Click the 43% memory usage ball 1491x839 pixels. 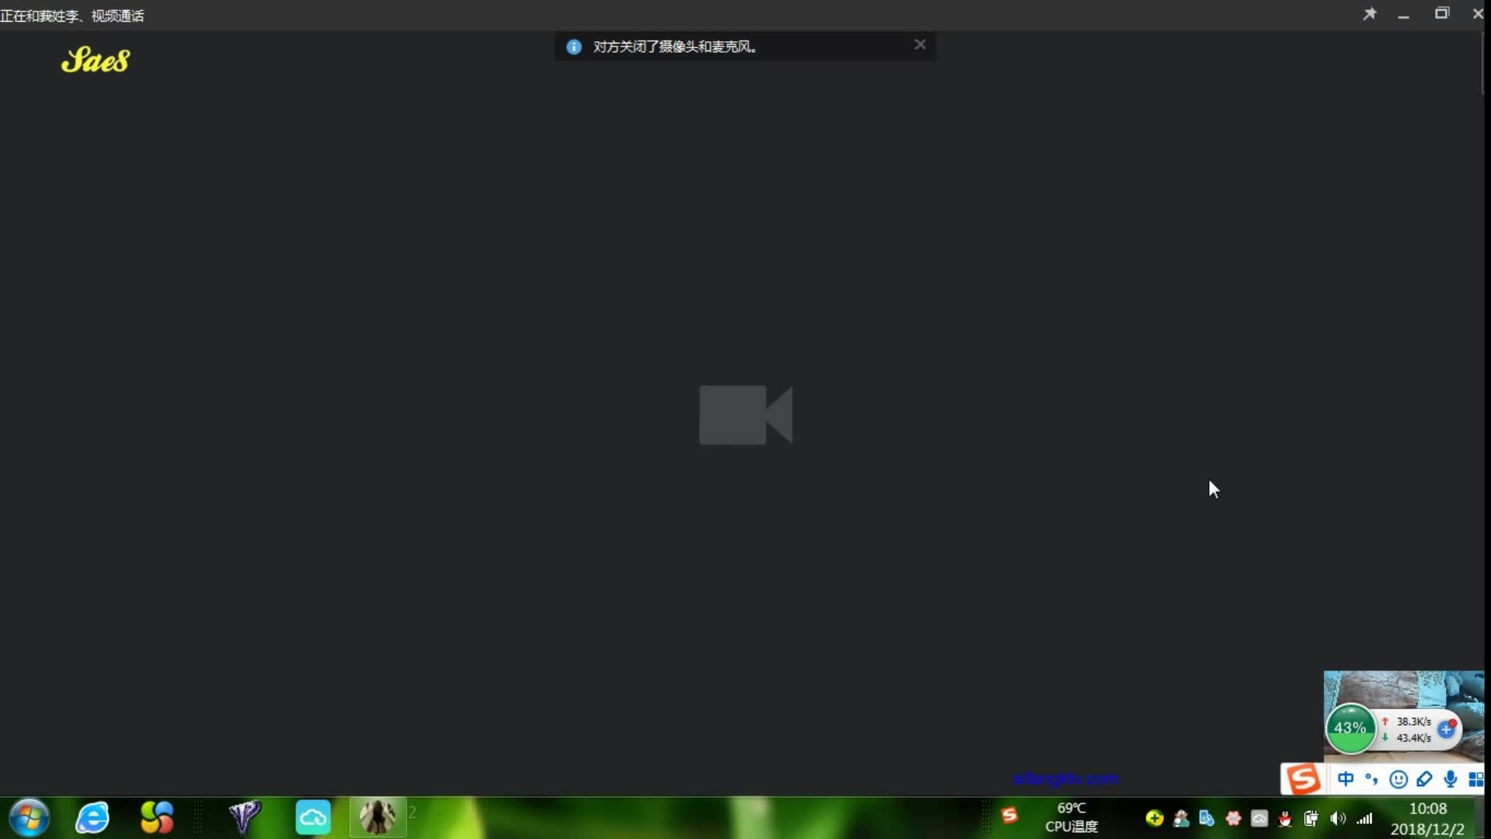point(1350,729)
